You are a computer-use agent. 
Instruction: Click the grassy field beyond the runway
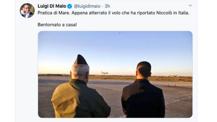click(x=140, y=79)
